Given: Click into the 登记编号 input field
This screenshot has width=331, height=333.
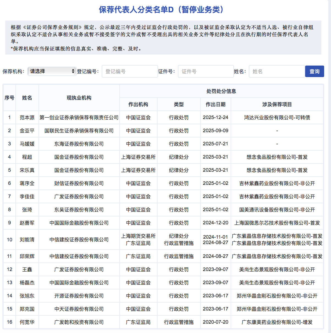Looking at the screenshot, I should (130, 71).
